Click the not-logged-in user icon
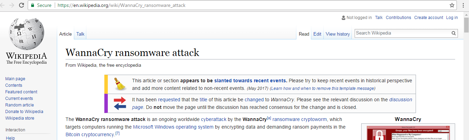Image resolution: width=469 pixels, height=140 pixels. coord(344,18)
